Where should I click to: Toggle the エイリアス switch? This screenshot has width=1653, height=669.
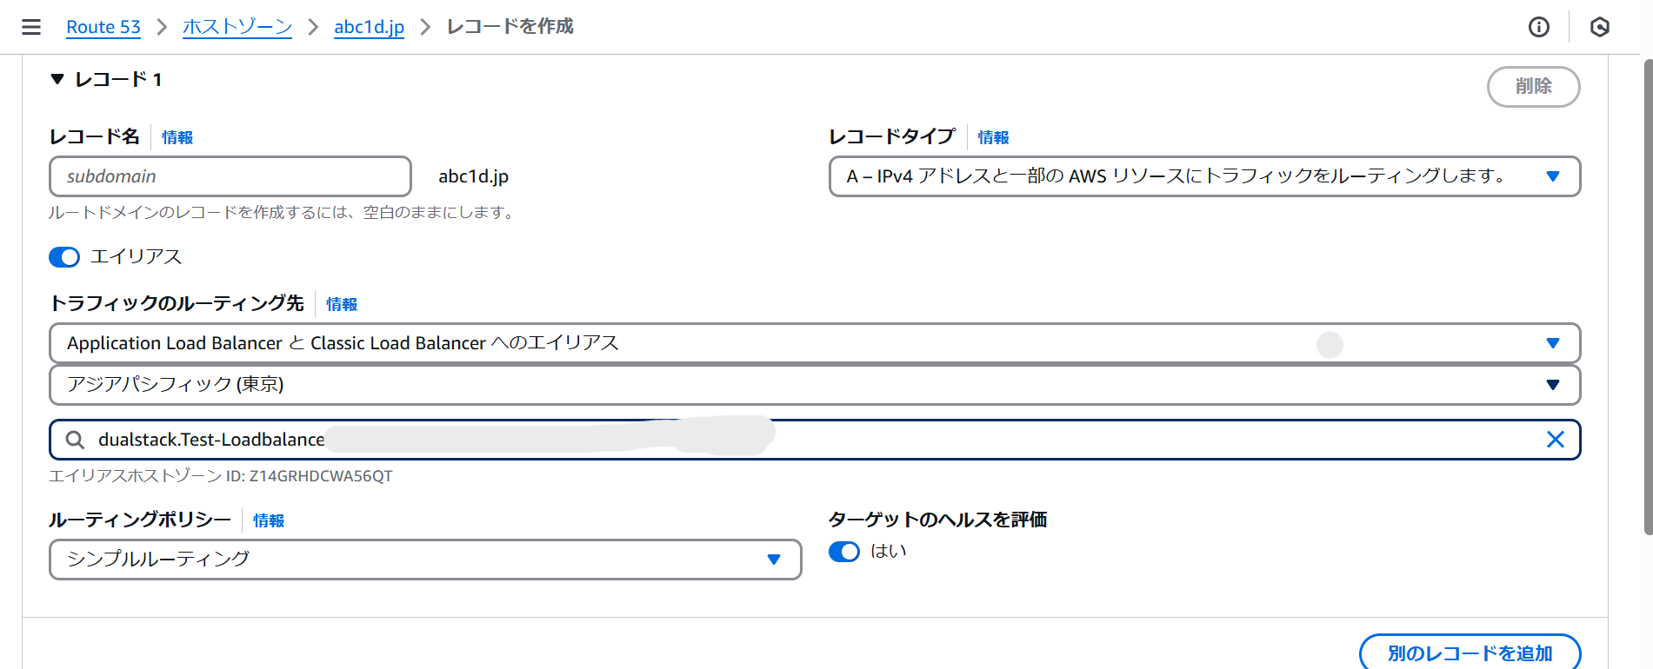64,257
